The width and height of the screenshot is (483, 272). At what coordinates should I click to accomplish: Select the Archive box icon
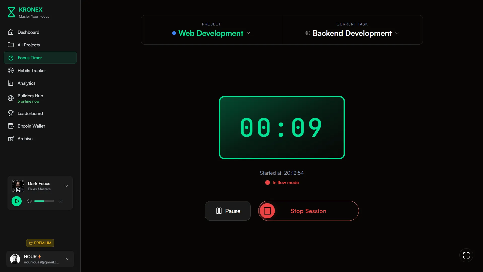[x=11, y=138]
